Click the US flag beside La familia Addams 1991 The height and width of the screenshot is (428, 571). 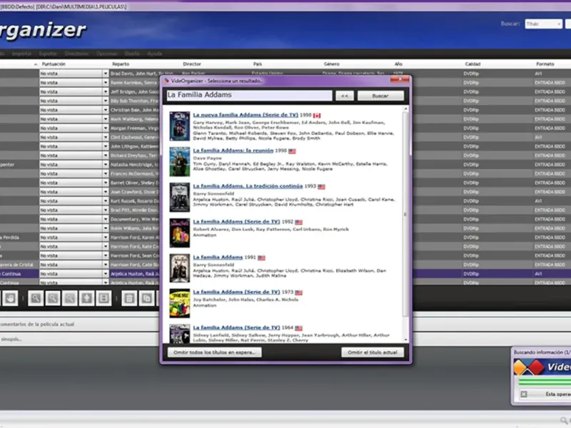pos(261,258)
